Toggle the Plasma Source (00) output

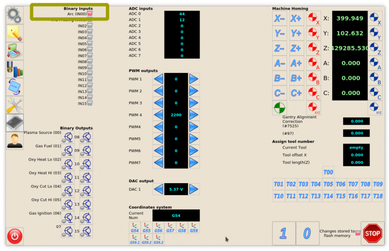tap(68, 137)
